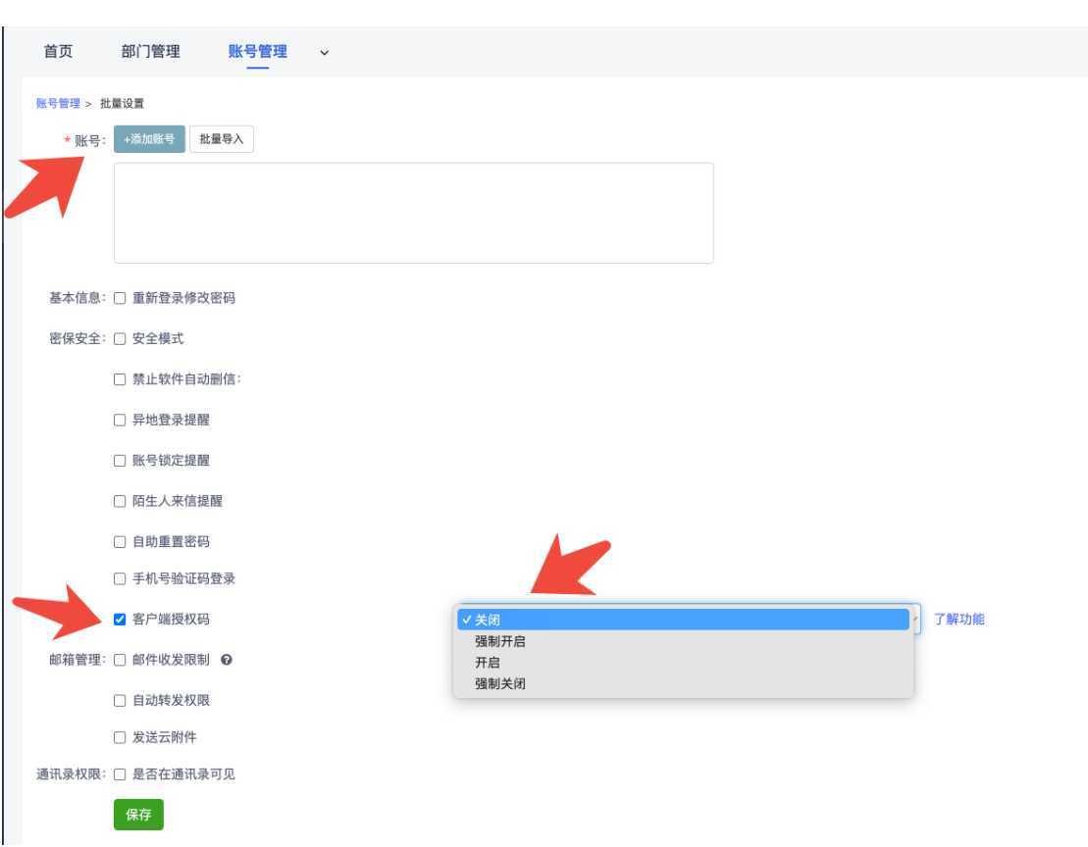Toggle the 安全模式 checkbox
The image size is (1088, 847).
coord(120,339)
